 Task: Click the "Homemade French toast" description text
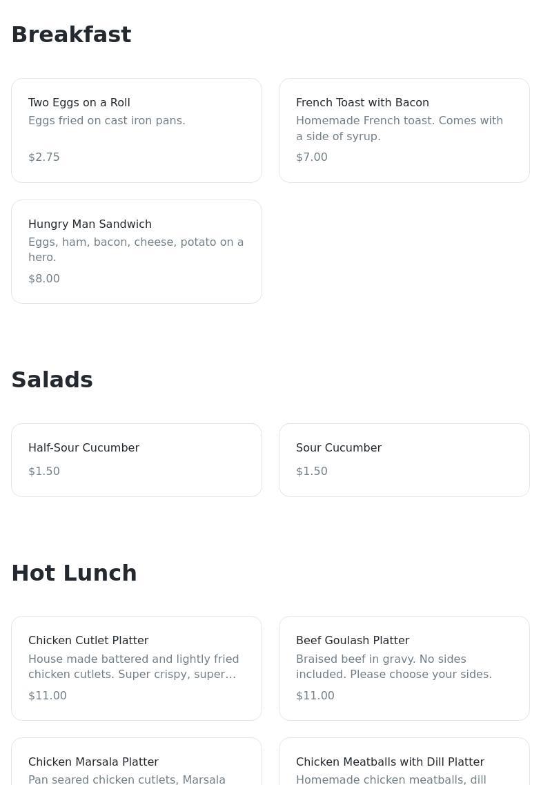click(399, 128)
